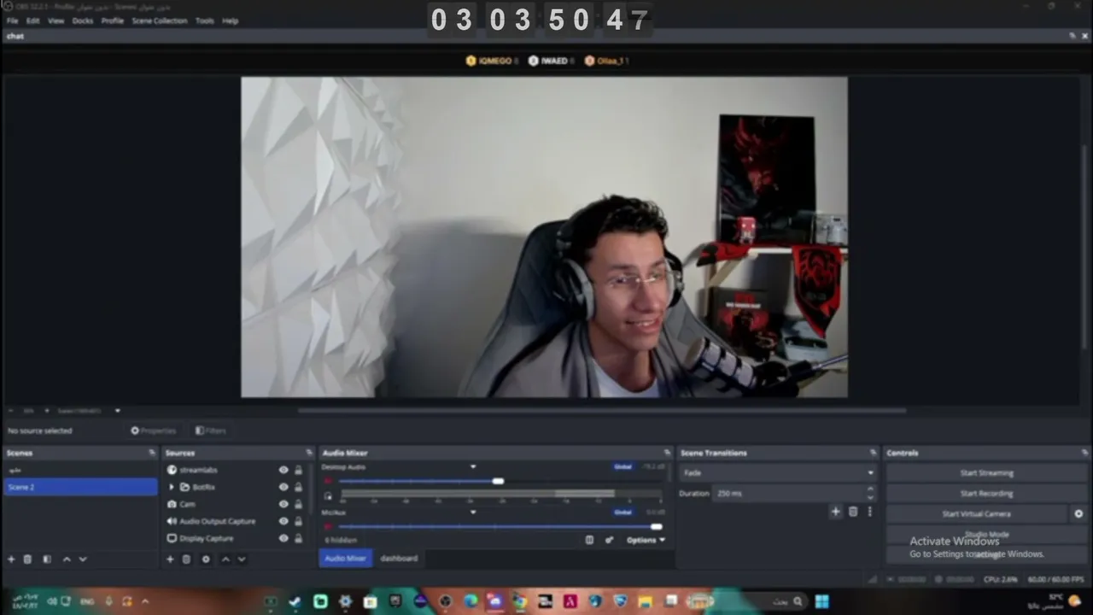Delete selected source with trash icon
1093x615 pixels.
pos(186,559)
